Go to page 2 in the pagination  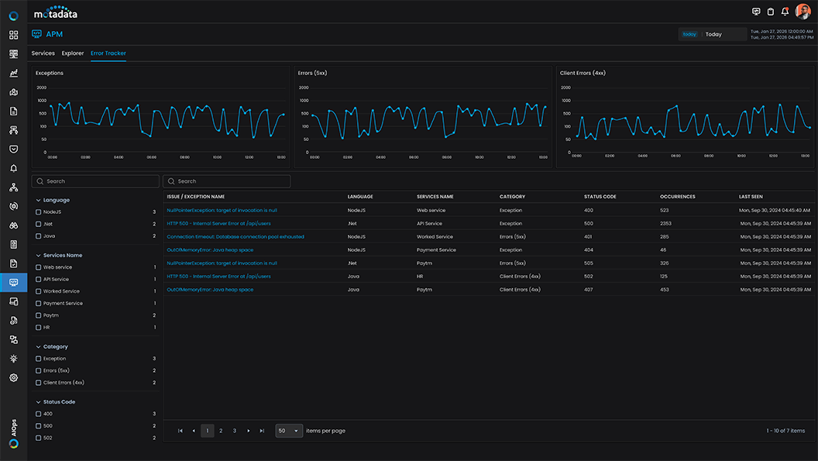pos(221,430)
